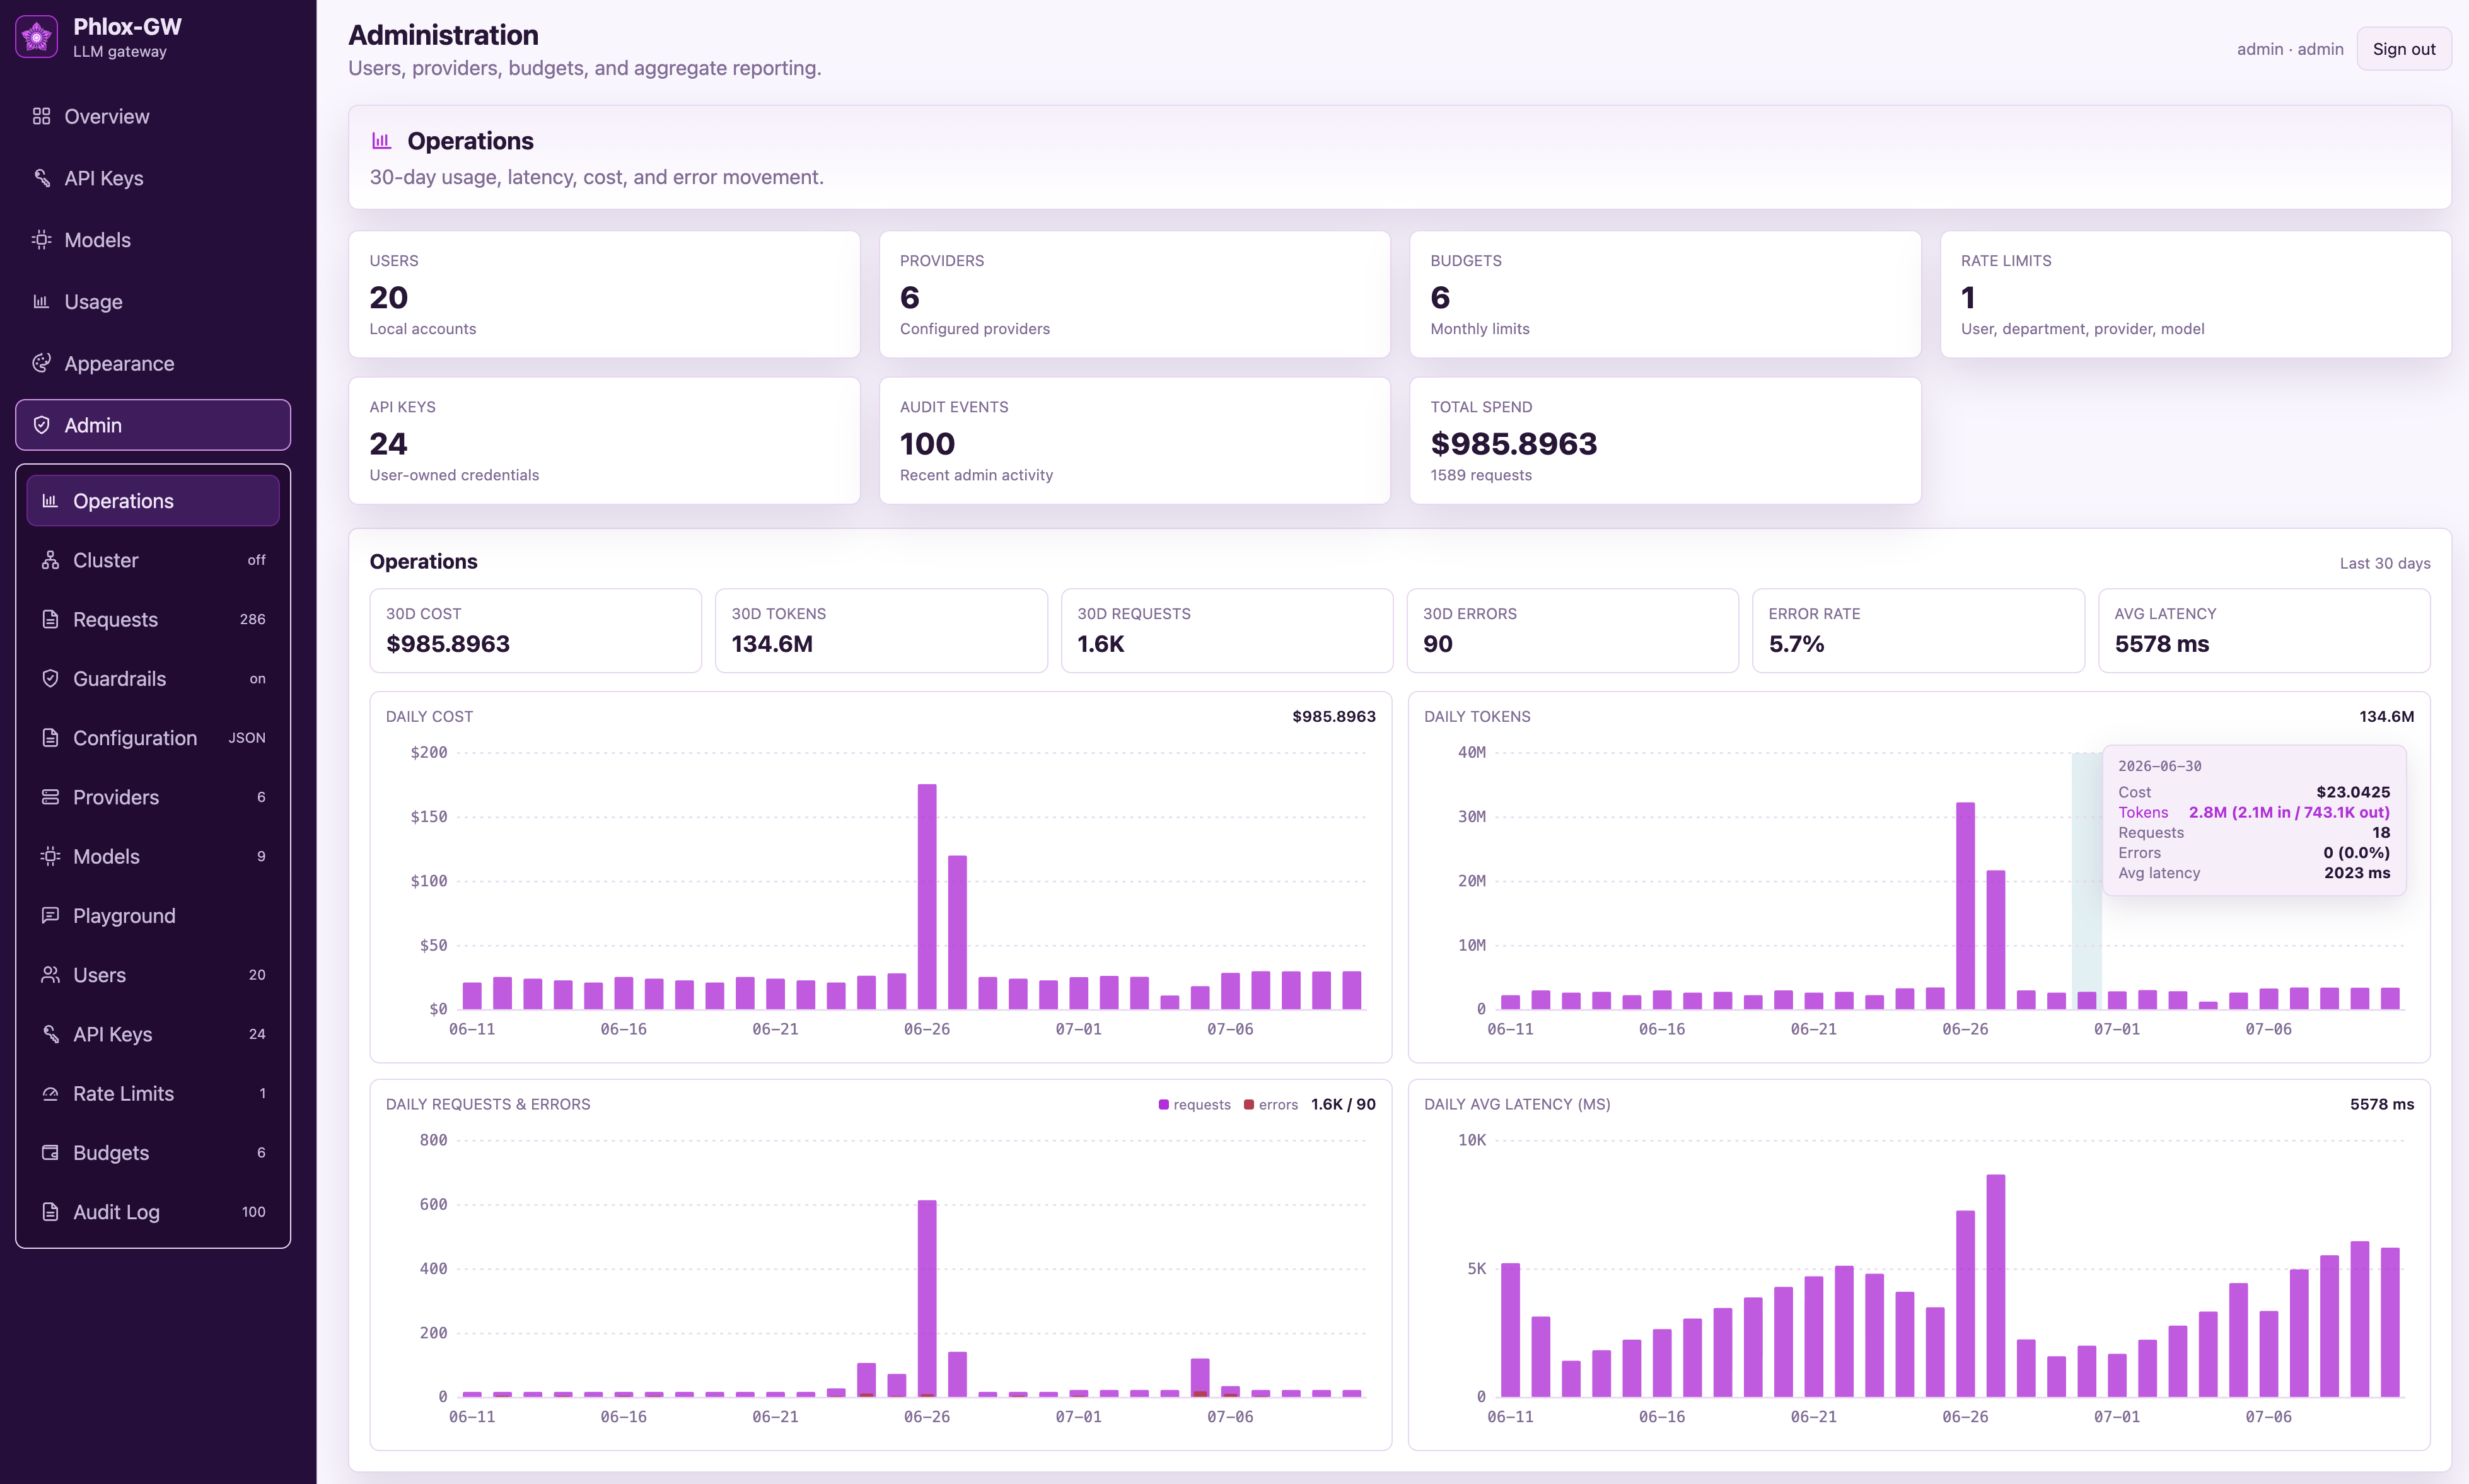Click the Cluster 'off' status badge
This screenshot has width=2469, height=1484.
tap(256, 560)
